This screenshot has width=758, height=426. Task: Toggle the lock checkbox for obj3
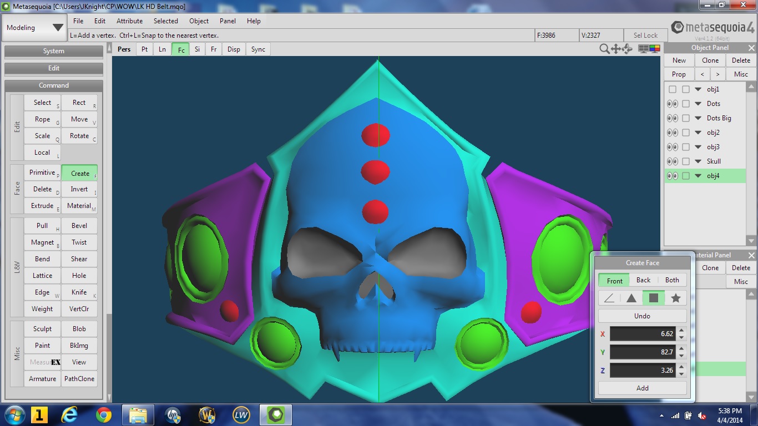point(686,147)
